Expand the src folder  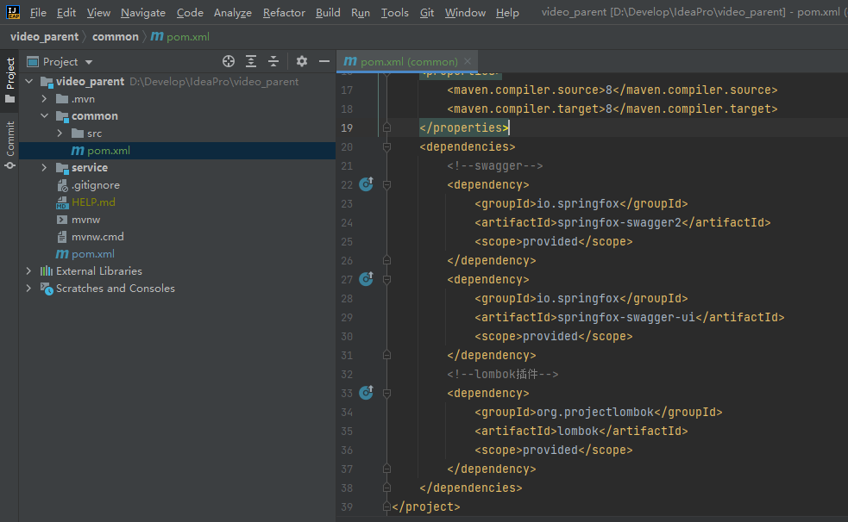[60, 134]
